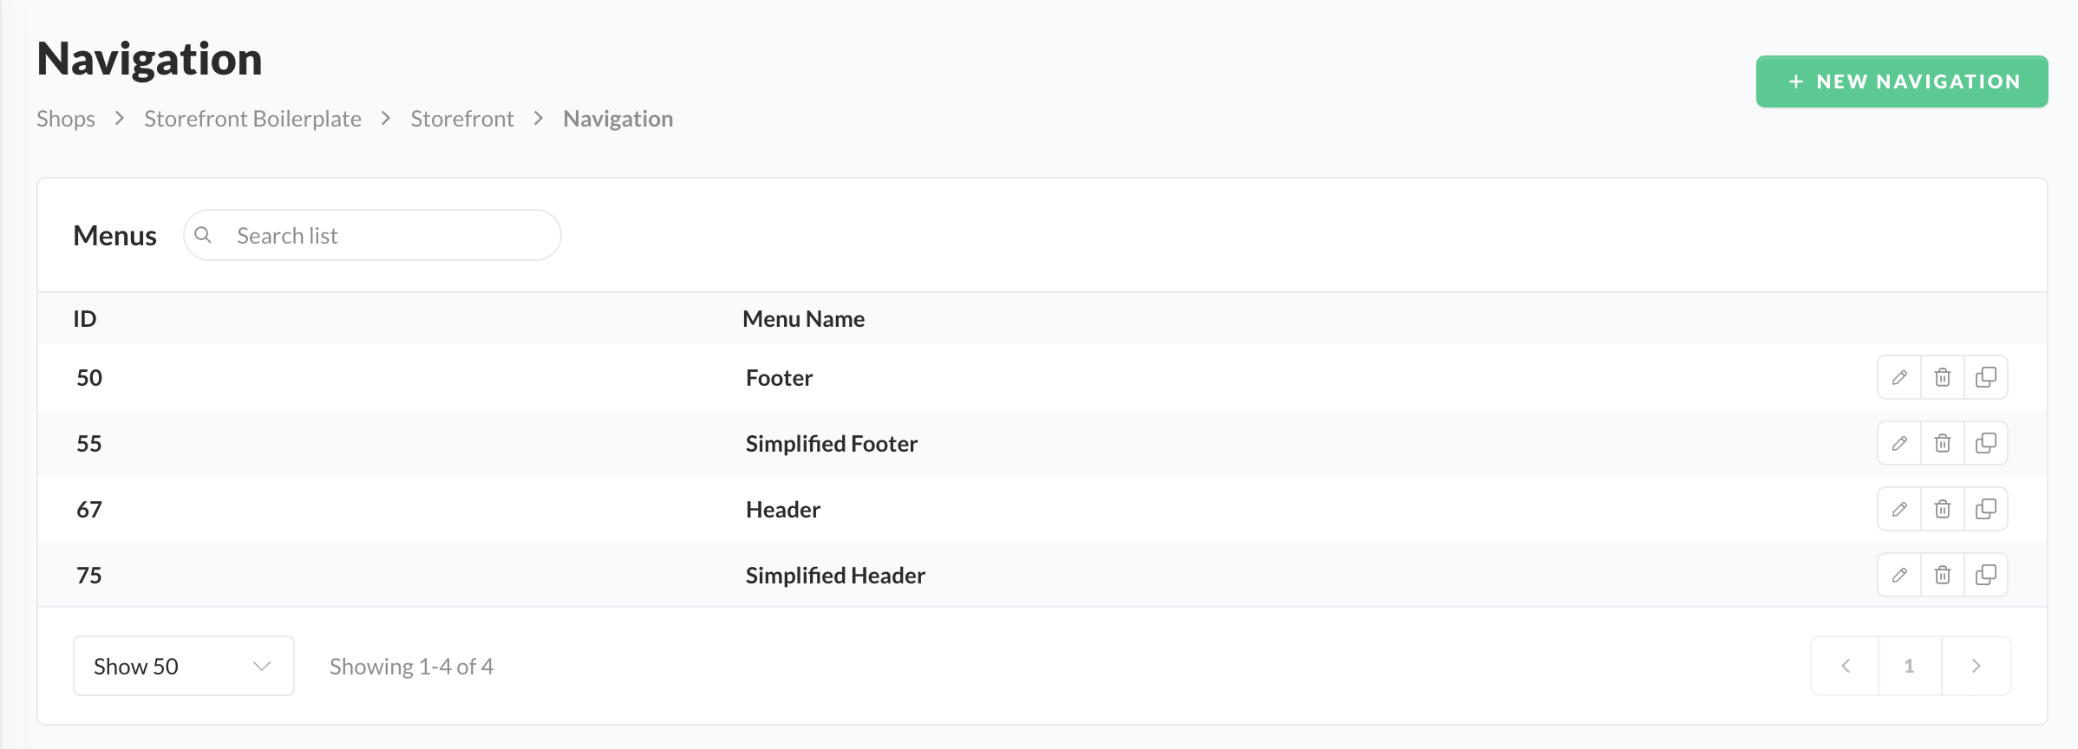Screen dimensions: 2078x749
Task: Delete the Header menu
Action: 1943,509
